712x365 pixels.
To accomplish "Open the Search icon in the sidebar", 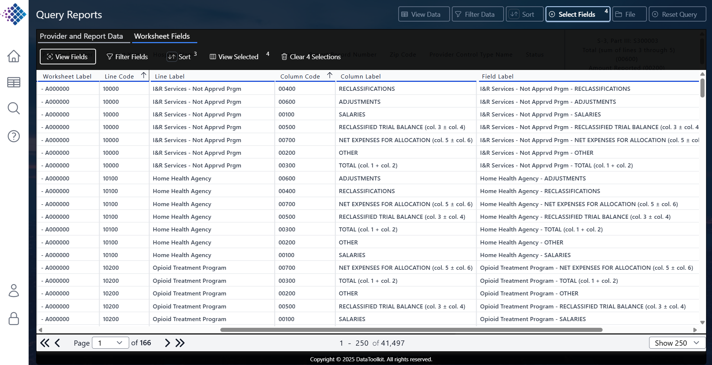I will coord(14,108).
